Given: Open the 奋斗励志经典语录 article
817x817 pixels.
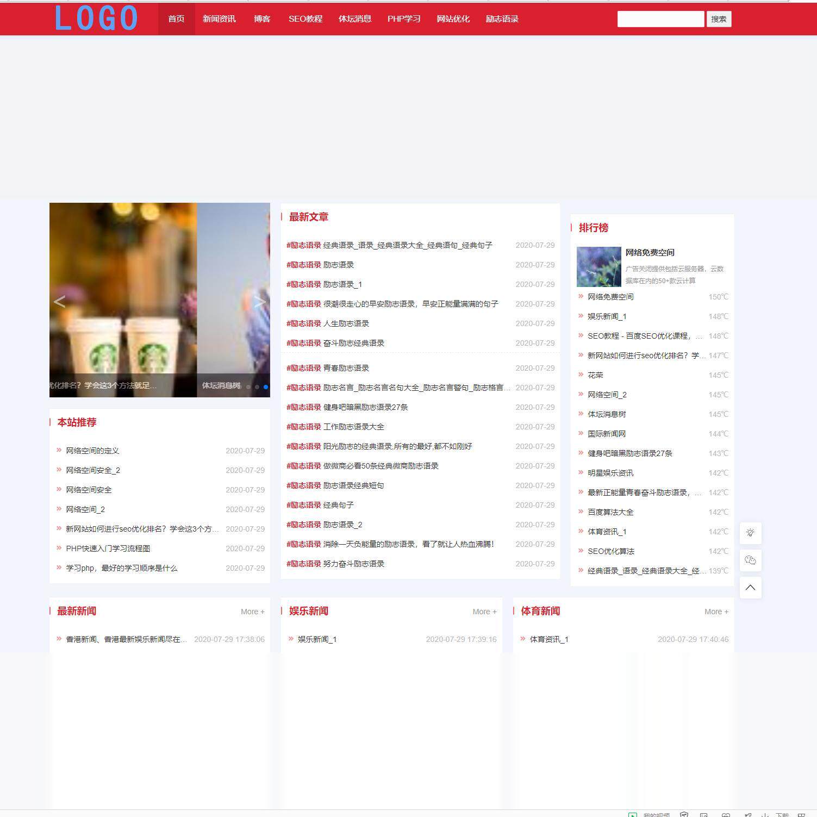Looking at the screenshot, I should point(354,343).
